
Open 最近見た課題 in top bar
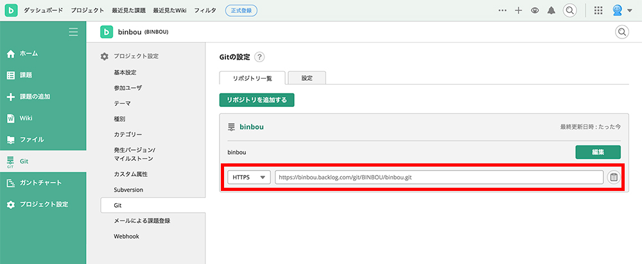point(128,11)
